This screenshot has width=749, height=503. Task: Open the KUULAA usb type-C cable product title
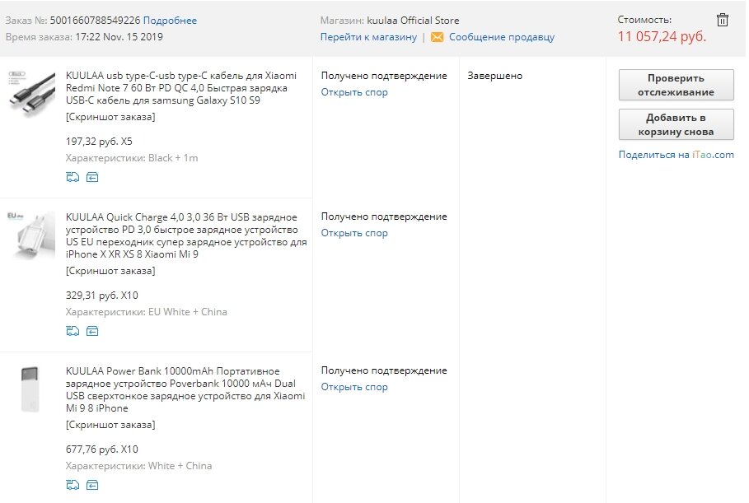tap(181, 88)
